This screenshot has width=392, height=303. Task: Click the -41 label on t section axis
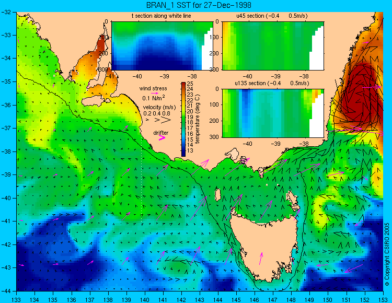click(x=110, y=76)
